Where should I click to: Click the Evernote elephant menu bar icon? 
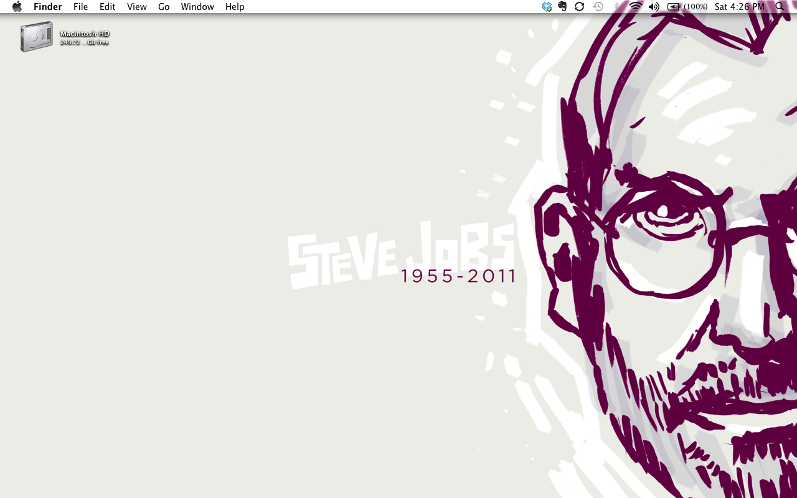click(x=562, y=7)
